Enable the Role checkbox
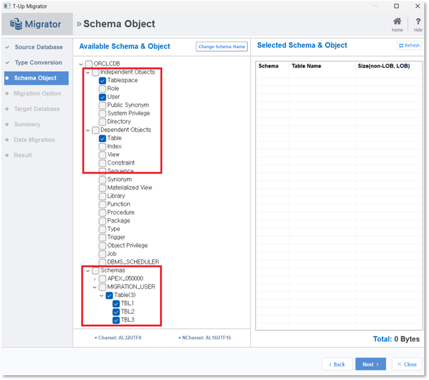 [102, 89]
